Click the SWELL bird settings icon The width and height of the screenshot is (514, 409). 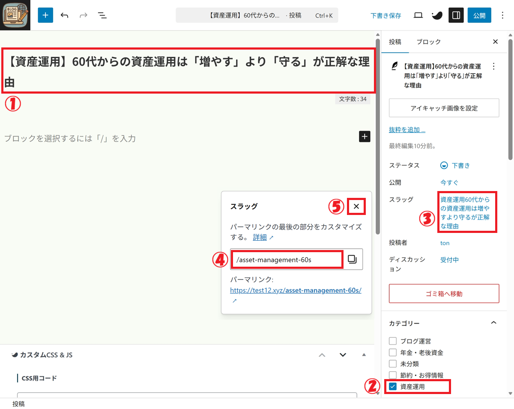point(437,15)
